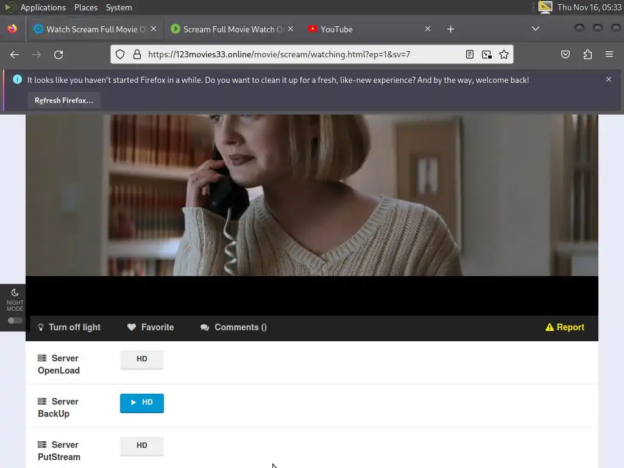This screenshot has width=624, height=468.
Task: Open picture-in-picture icon in the address bar
Action: click(x=487, y=54)
